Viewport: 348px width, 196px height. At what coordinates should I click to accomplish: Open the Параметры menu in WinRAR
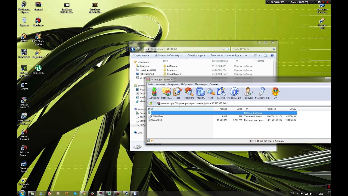tap(201, 84)
